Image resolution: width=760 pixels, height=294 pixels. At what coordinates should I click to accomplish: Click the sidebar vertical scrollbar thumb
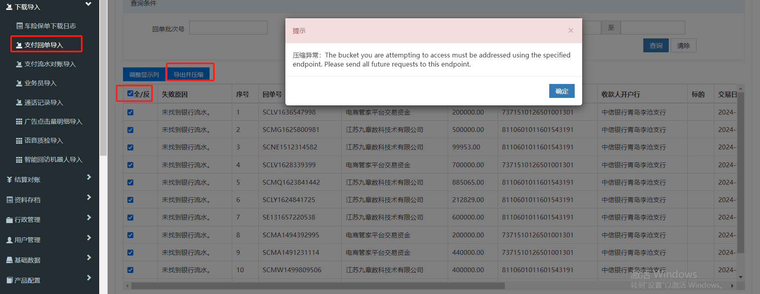coord(103,78)
